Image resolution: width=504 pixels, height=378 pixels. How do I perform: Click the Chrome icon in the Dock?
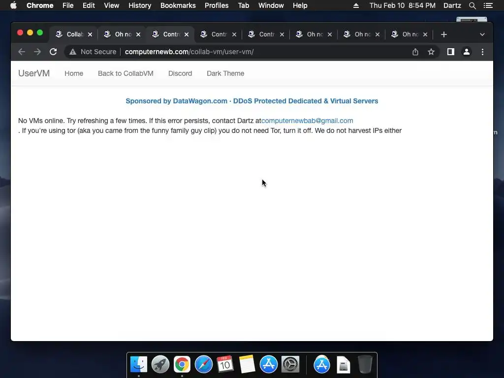182,365
